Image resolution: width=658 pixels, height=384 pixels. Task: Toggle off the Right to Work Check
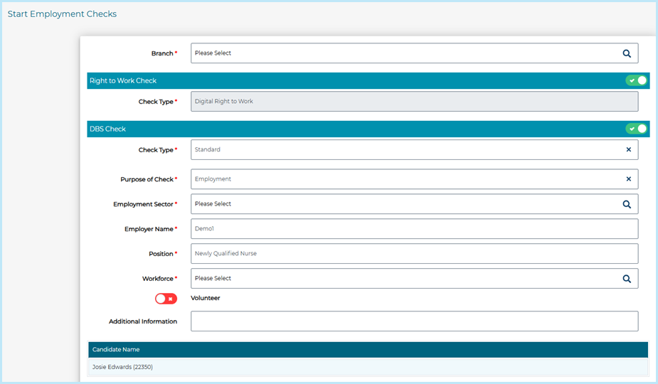pyautogui.click(x=637, y=80)
